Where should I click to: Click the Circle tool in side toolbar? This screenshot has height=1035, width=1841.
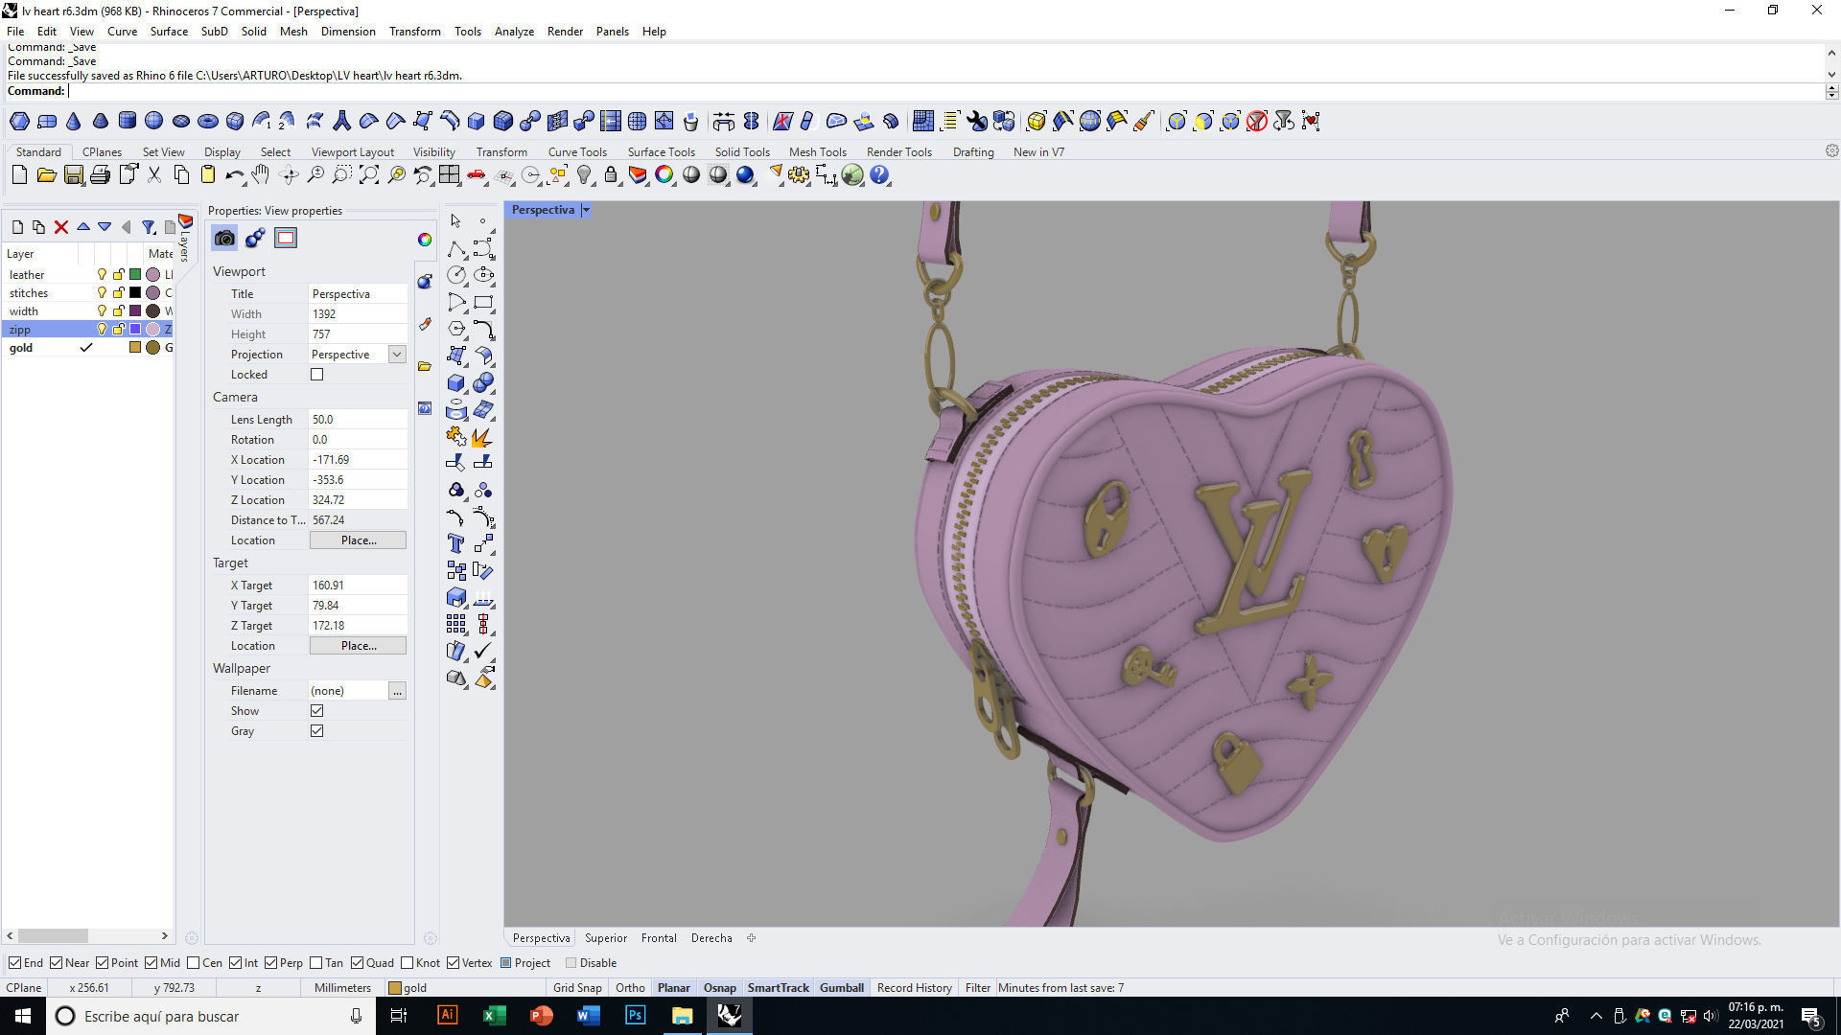(456, 276)
